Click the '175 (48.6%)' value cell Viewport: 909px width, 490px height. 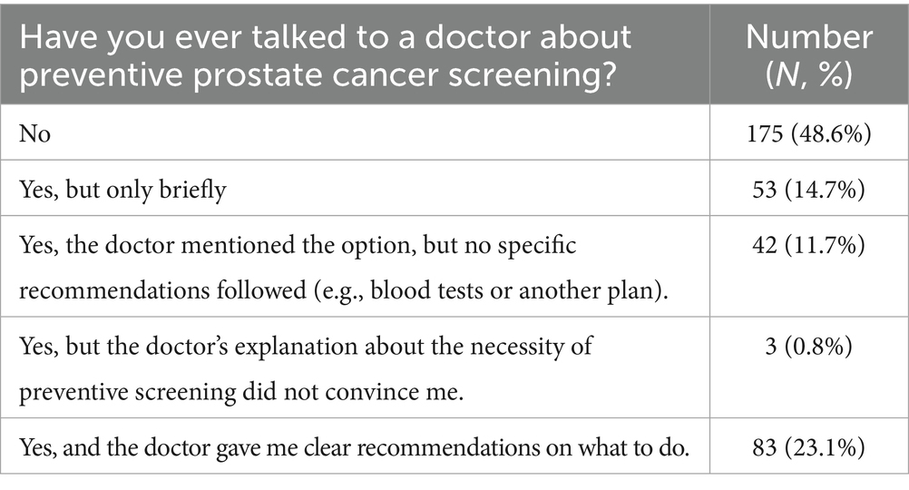pyautogui.click(x=808, y=134)
